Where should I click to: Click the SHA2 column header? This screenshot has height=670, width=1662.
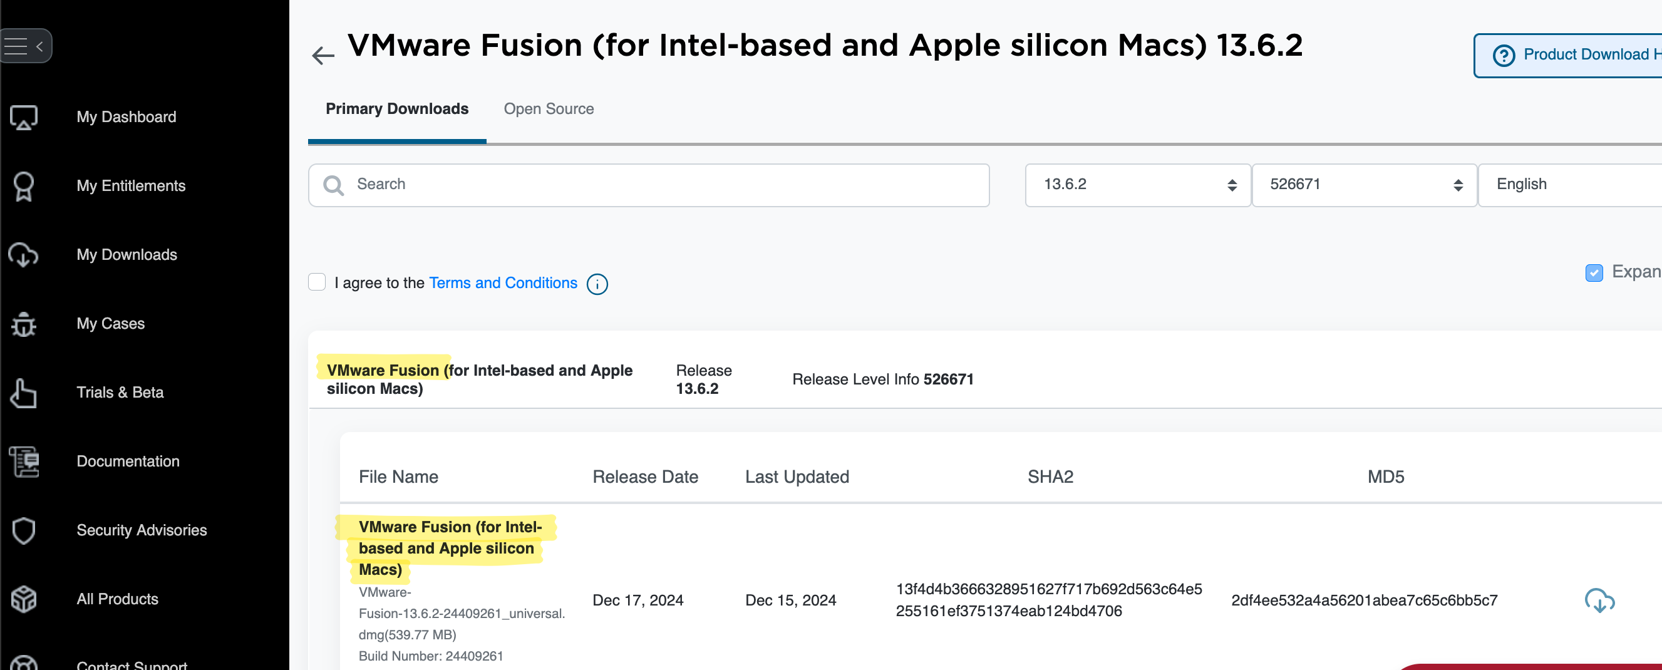tap(1050, 477)
